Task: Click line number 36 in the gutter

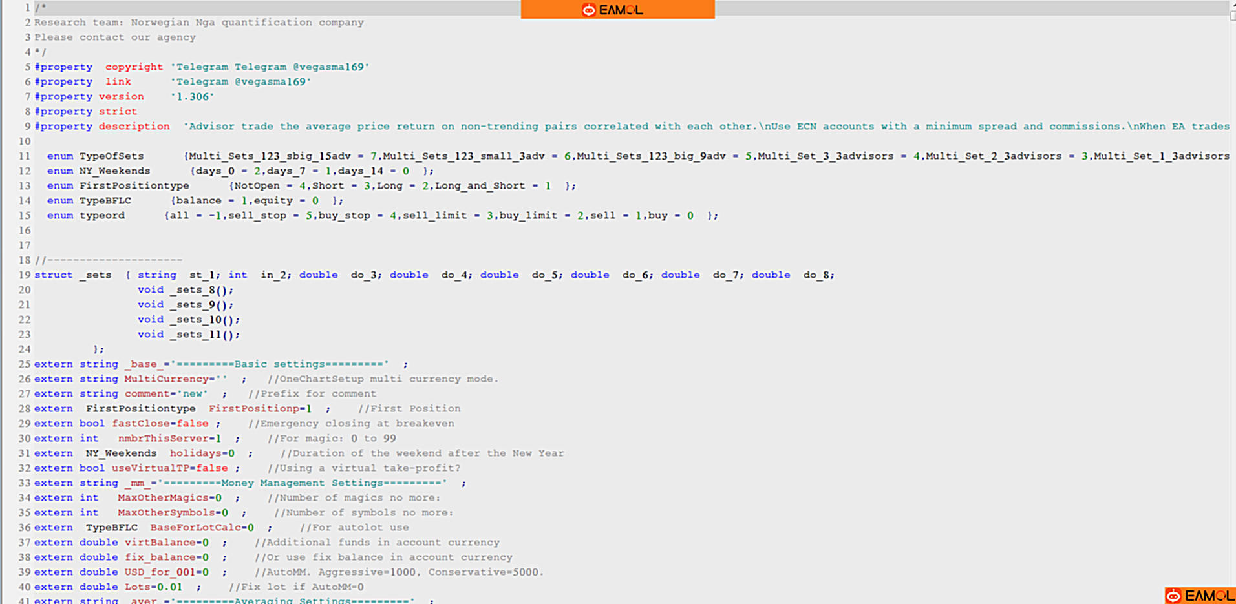Action: point(25,528)
